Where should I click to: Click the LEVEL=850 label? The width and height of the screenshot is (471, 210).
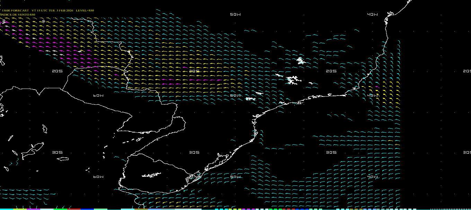(85, 10)
